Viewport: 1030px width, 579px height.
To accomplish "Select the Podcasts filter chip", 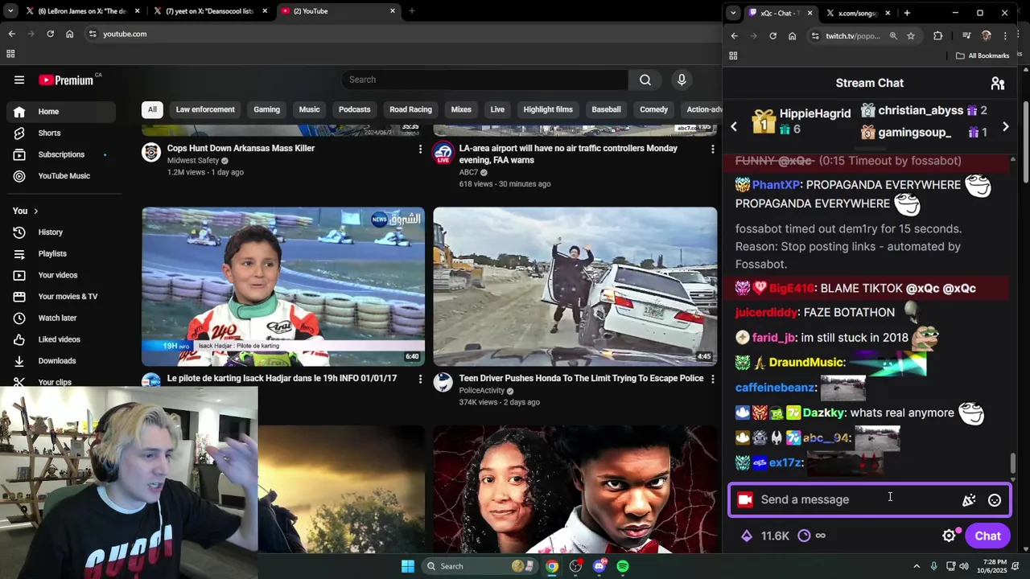I will [354, 109].
